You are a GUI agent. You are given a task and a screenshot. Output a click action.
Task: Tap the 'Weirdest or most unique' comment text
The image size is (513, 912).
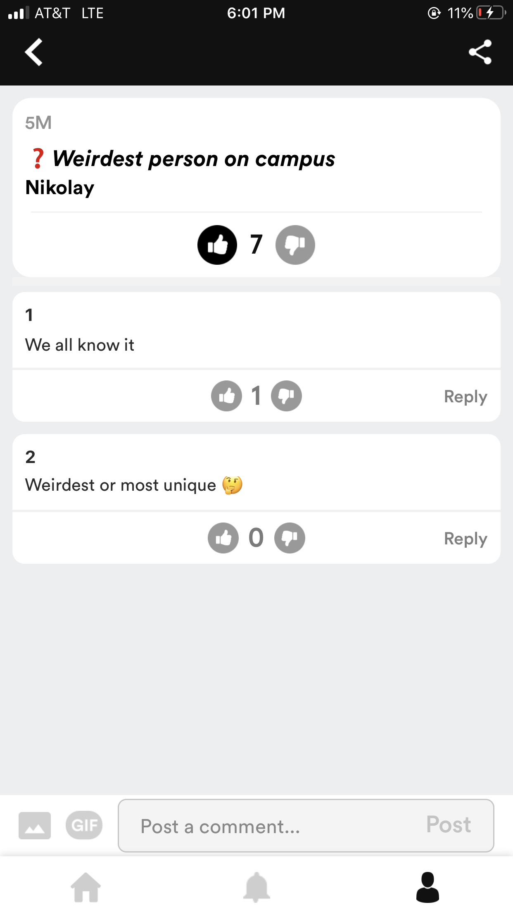pos(121,485)
